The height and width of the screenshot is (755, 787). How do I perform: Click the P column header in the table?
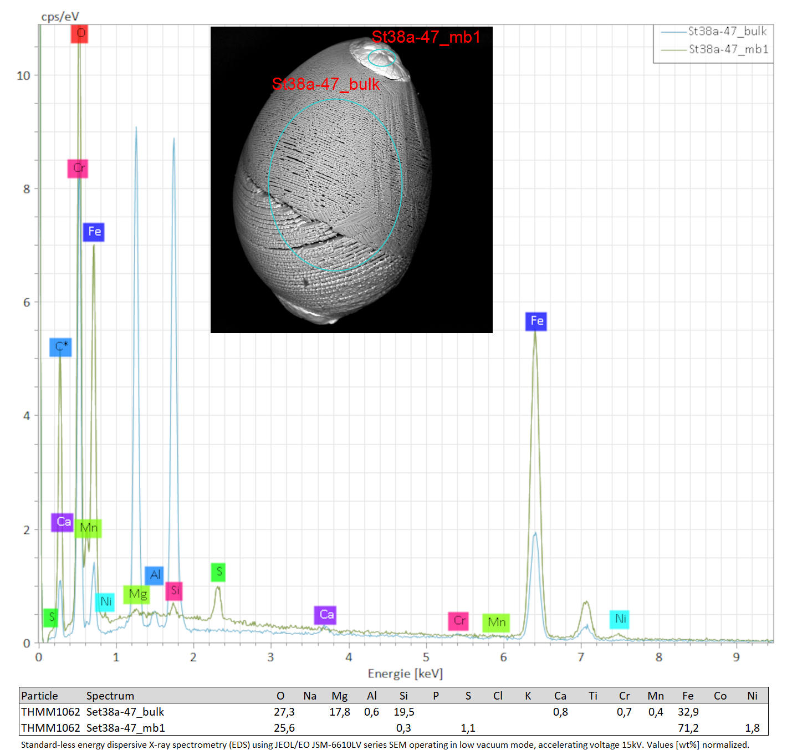tap(436, 696)
